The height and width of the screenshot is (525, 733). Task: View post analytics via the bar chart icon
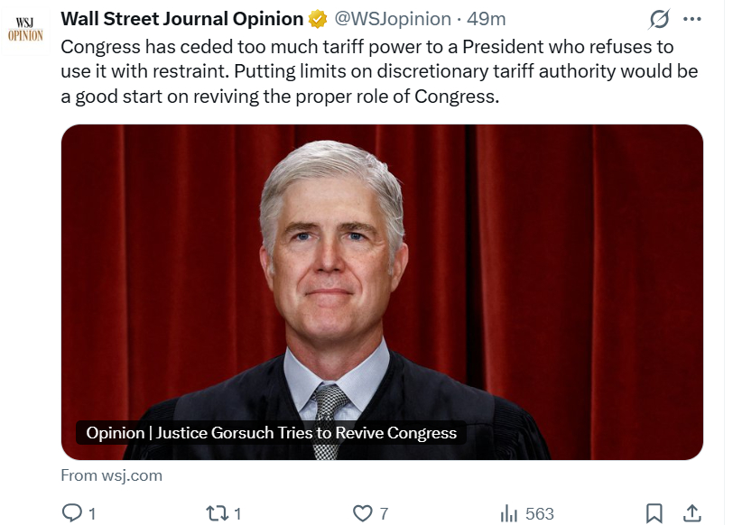[x=509, y=513]
